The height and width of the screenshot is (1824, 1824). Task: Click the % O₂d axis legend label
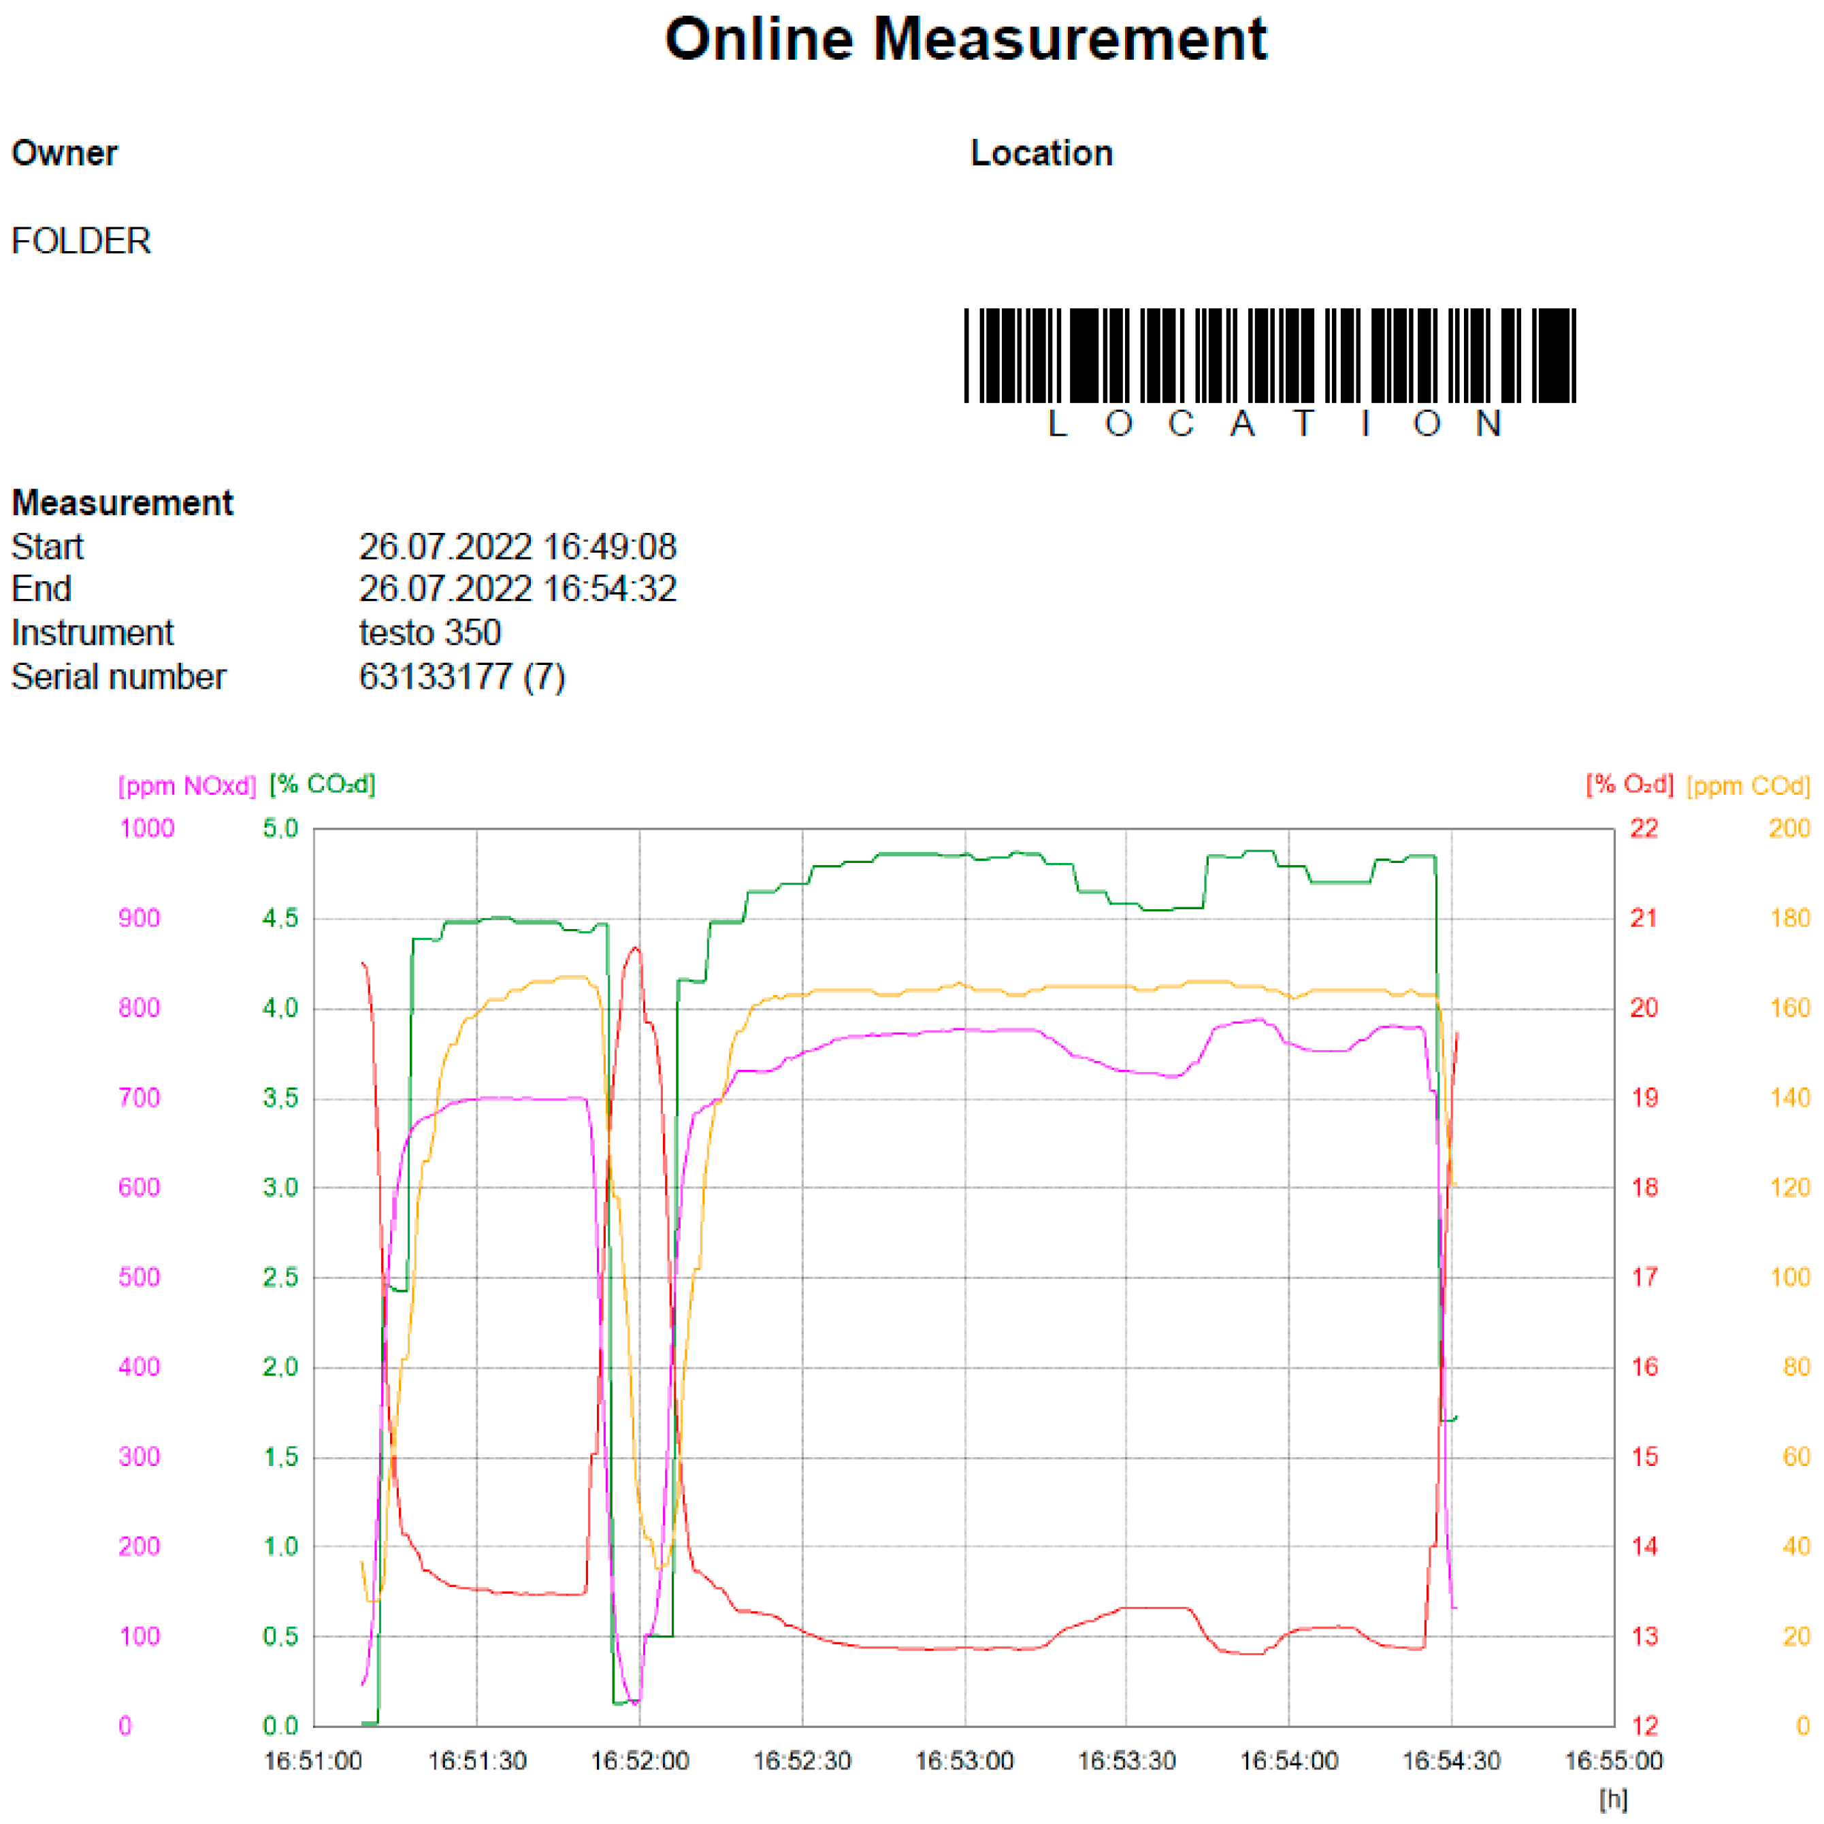[x=1629, y=785]
